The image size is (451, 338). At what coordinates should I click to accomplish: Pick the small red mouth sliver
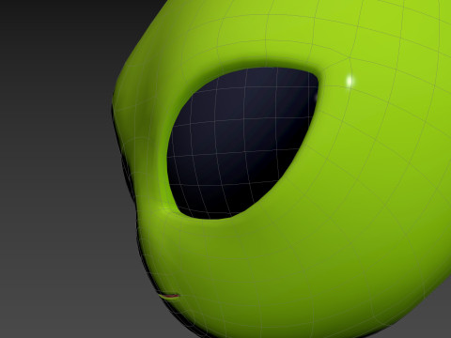170,296
